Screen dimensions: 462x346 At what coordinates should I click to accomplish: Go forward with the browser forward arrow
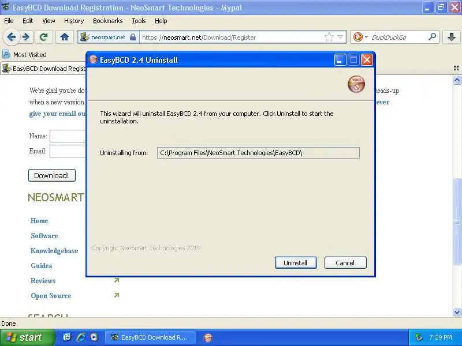click(x=26, y=37)
